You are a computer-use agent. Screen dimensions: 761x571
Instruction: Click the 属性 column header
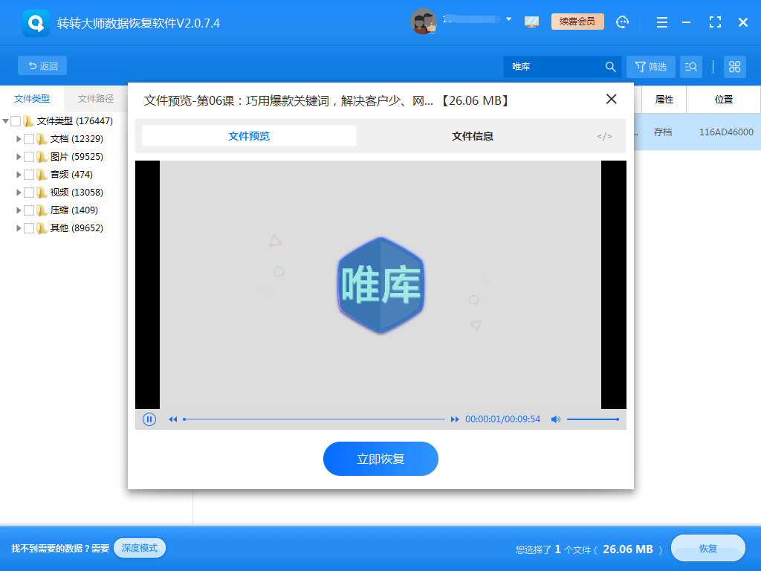pos(664,100)
